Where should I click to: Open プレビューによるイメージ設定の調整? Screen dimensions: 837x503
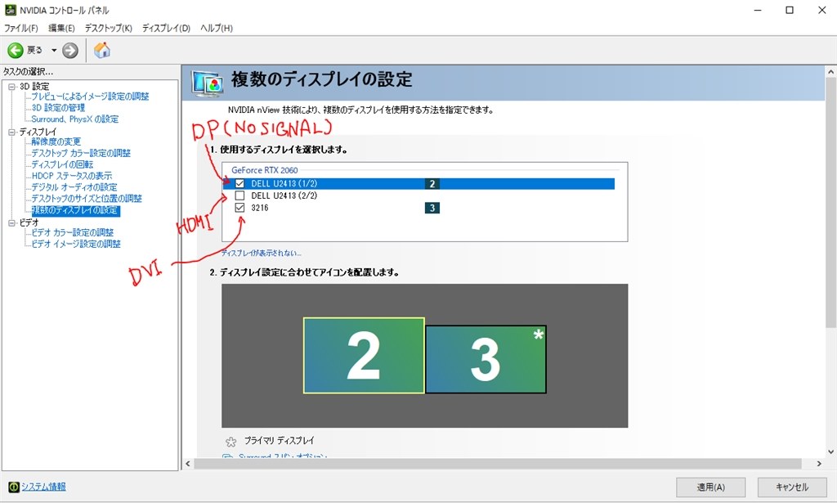[90, 97]
